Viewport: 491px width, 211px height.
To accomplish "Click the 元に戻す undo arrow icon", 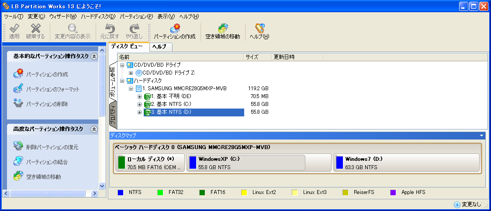I will (110, 28).
